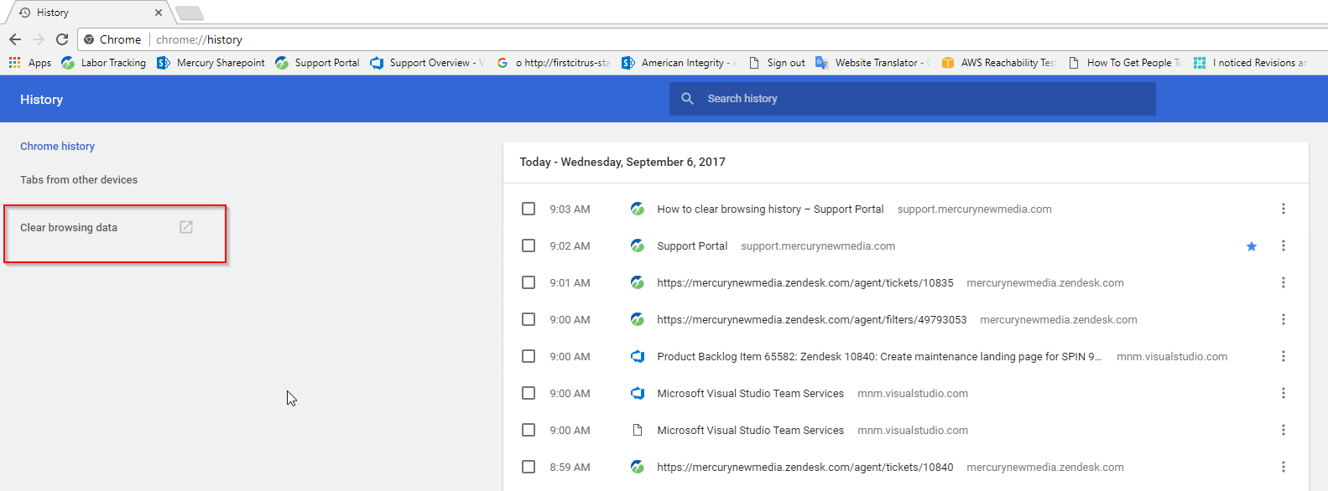Click the Today - Wednesday, September 6, 2017 heading
Screen dimensions: 1328x491
pyautogui.click(x=622, y=162)
